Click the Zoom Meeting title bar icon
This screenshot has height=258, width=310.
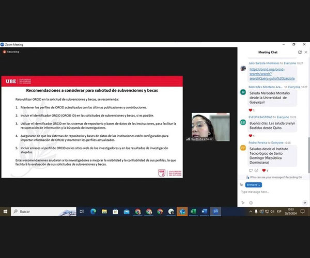pos(2,44)
